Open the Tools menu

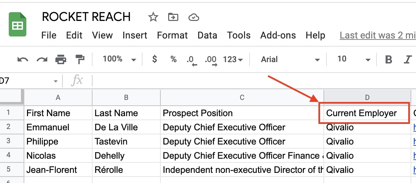point(239,35)
